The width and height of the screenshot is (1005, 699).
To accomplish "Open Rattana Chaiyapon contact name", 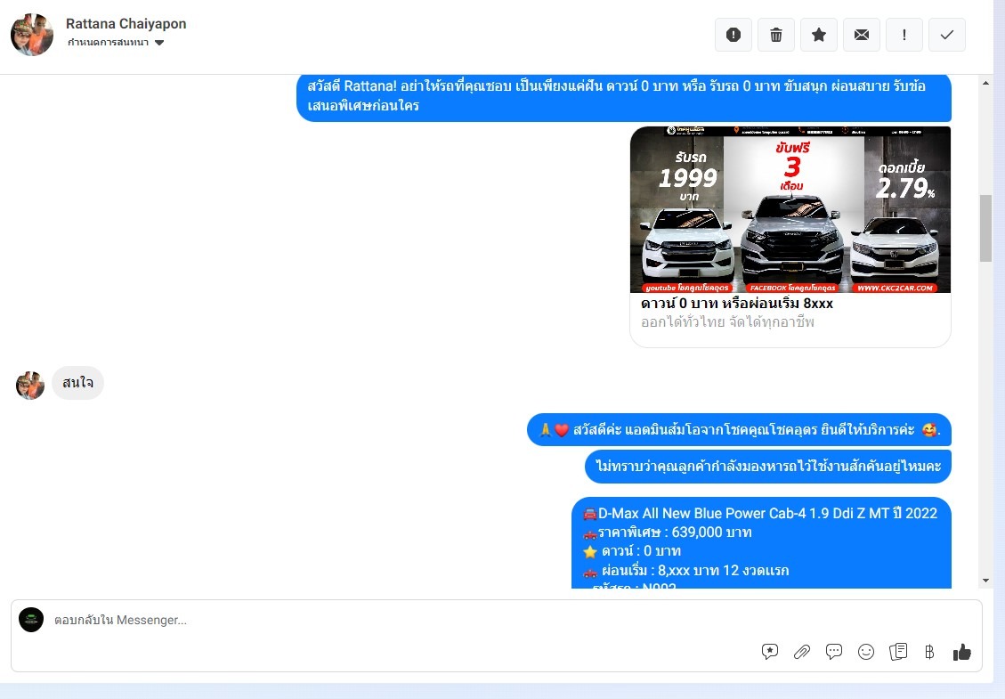I will (x=126, y=24).
